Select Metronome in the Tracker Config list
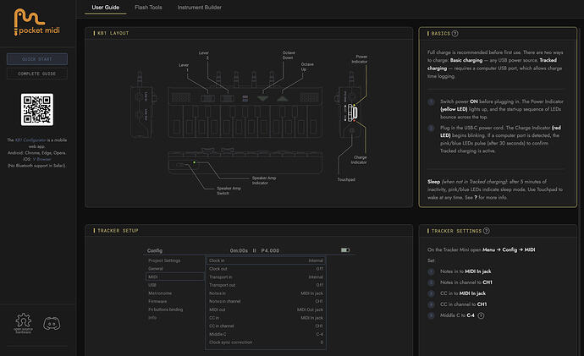Viewport: 584px width, 356px height. click(160, 293)
